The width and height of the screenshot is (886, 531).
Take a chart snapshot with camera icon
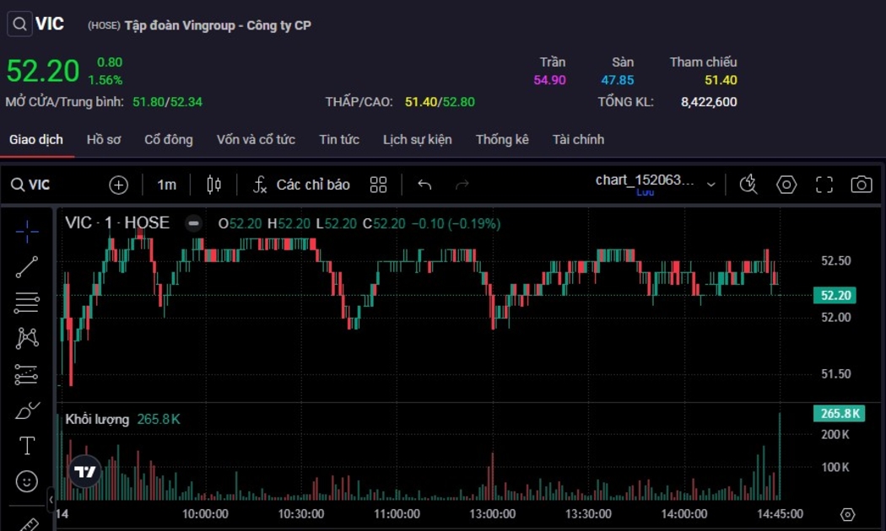[x=861, y=185]
